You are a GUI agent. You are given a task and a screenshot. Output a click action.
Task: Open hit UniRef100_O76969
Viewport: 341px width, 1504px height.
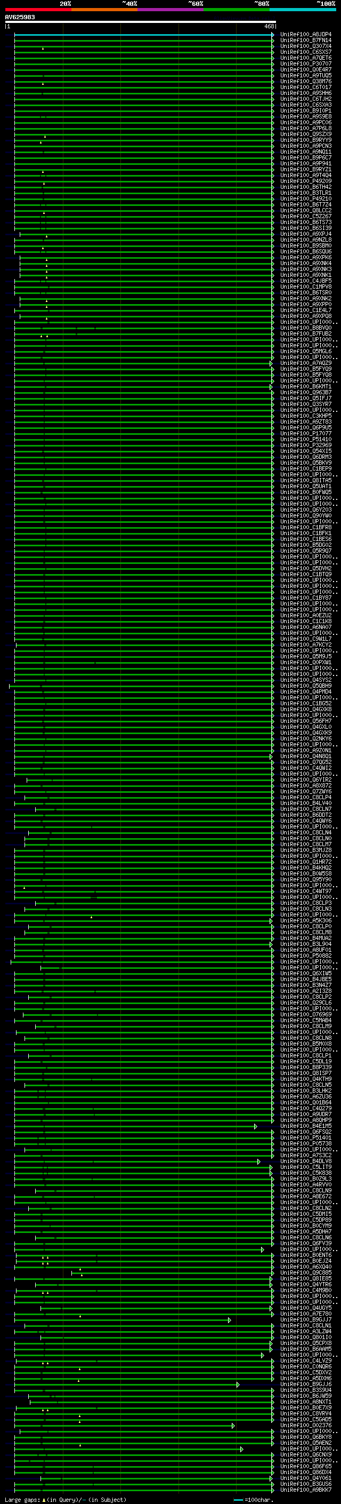pos(305,1015)
